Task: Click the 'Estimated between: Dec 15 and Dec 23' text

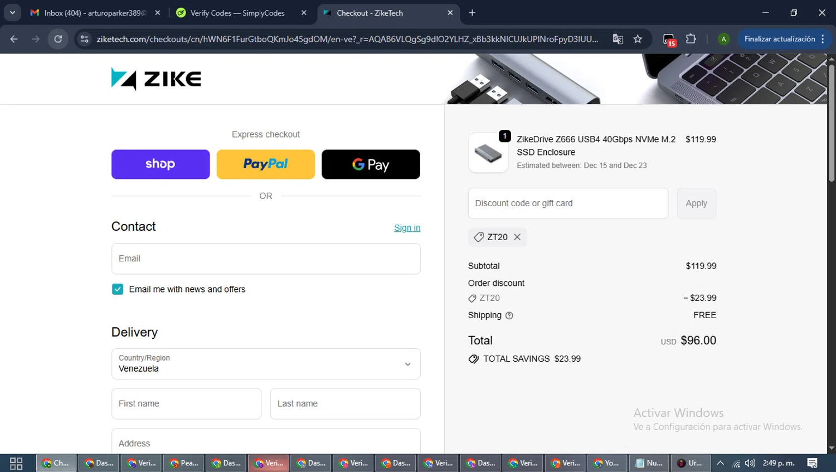Action: pyautogui.click(x=582, y=166)
